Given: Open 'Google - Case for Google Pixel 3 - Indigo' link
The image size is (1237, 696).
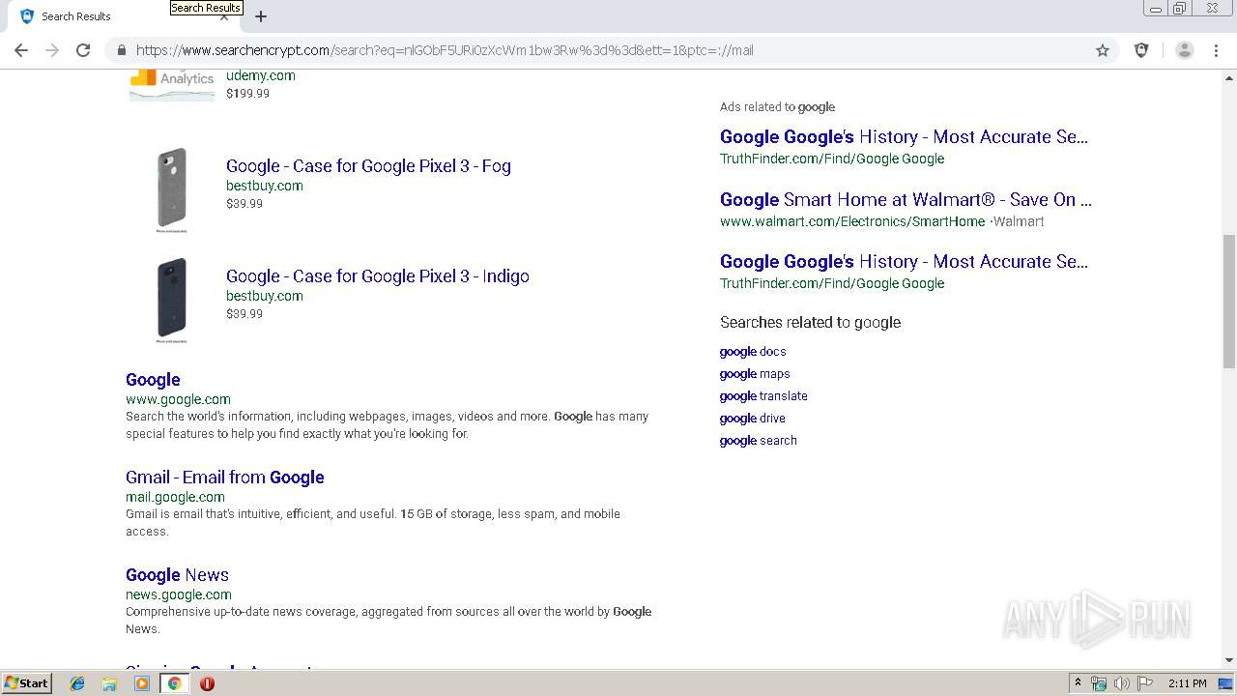Looking at the screenshot, I should (378, 276).
